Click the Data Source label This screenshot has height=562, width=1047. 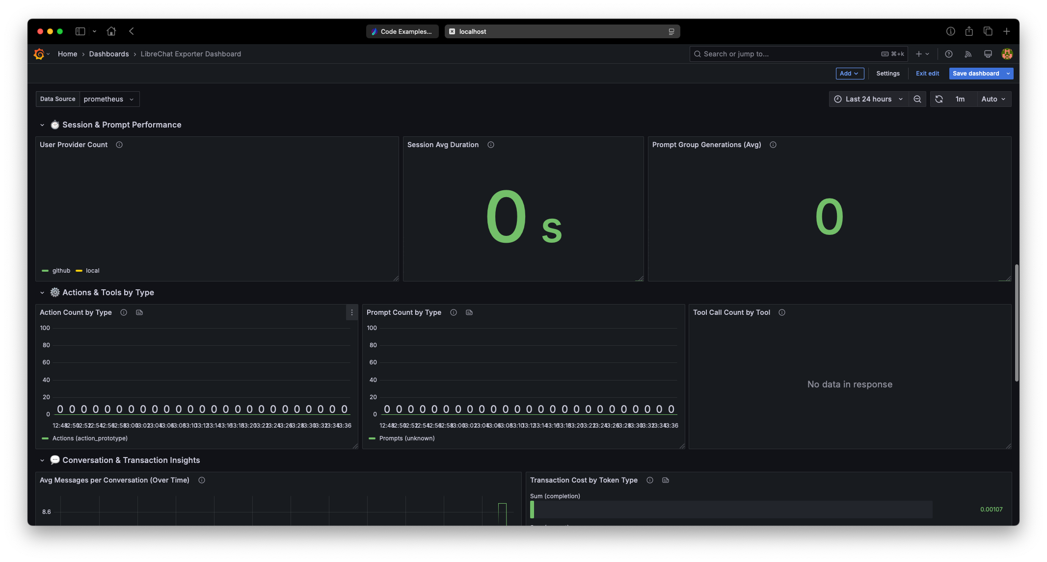click(57, 99)
